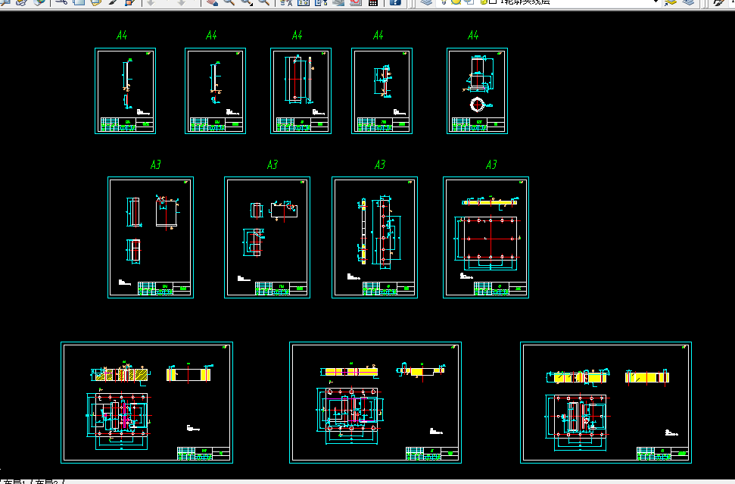Screen dimensions: 735x484
Task: Toggle the layer on/off light bulb
Action: [x=444, y=2]
